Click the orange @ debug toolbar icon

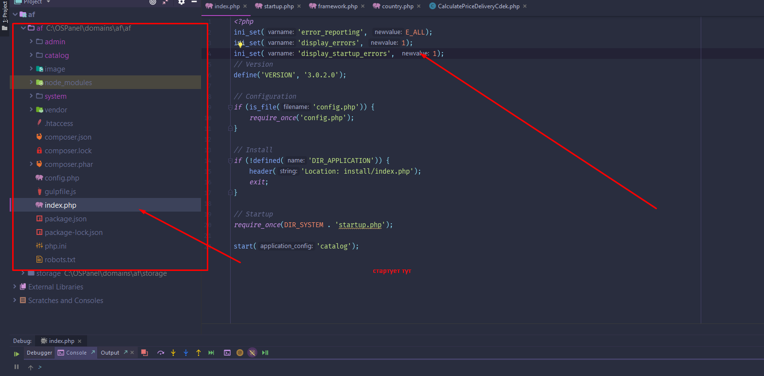tap(240, 353)
